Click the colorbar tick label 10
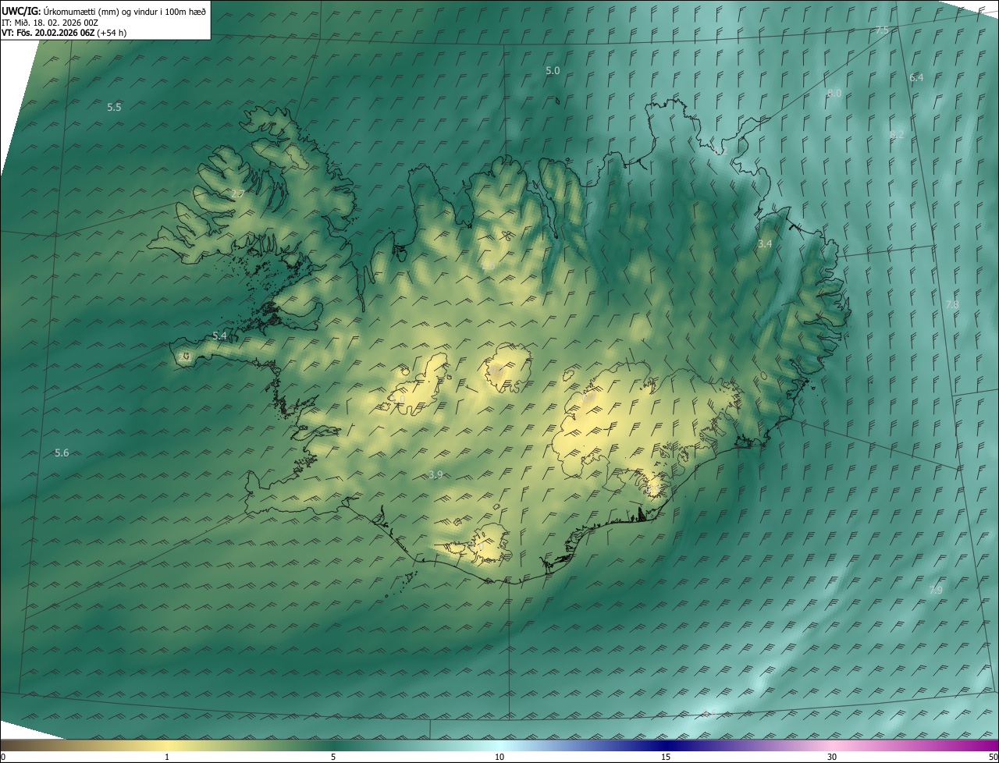The height and width of the screenshot is (763, 999). (x=499, y=757)
